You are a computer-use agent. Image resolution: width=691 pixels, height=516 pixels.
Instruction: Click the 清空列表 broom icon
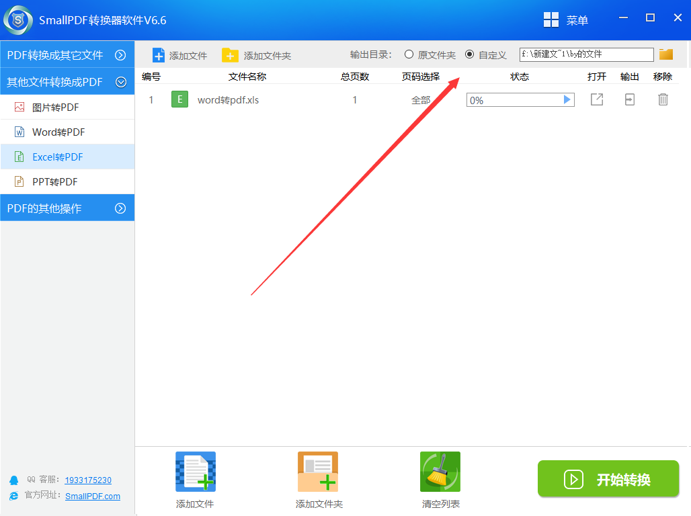[x=440, y=472]
